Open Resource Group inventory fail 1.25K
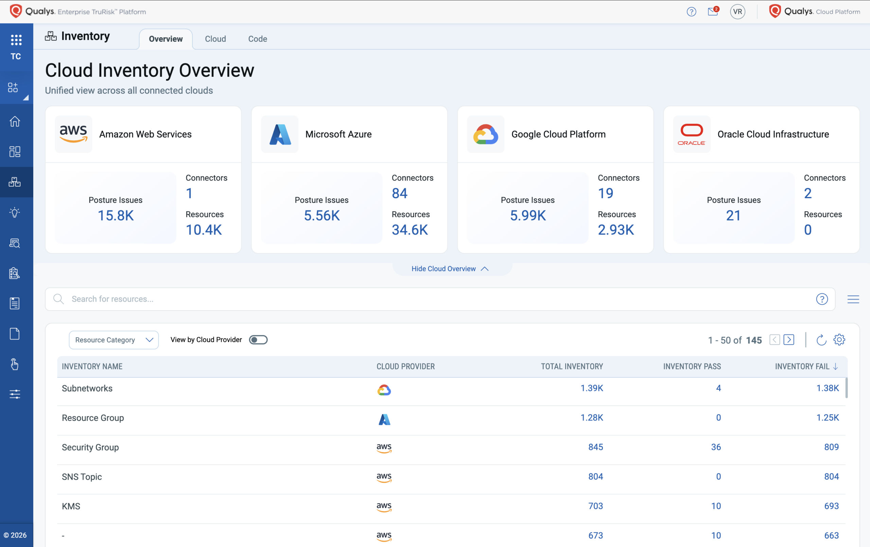 click(x=828, y=418)
